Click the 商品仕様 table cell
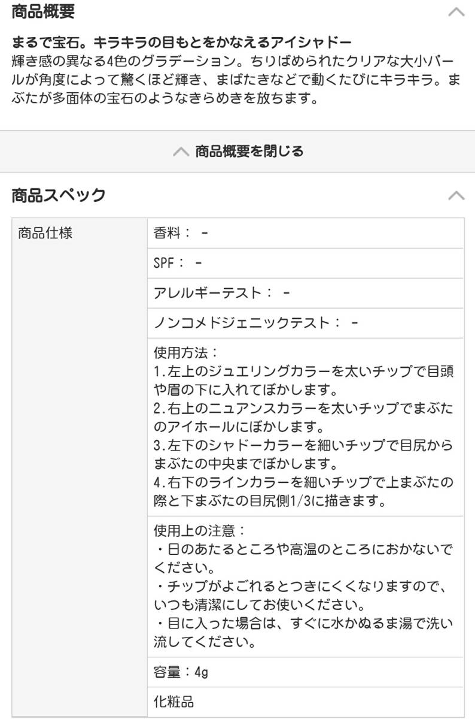Image resolution: width=475 pixels, height=719 pixels. 80,467
